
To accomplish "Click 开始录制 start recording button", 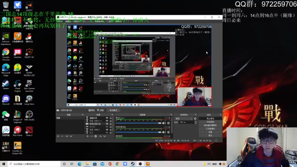I will coord(210,122).
